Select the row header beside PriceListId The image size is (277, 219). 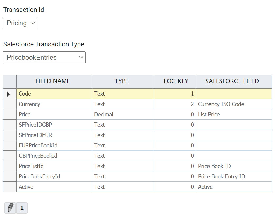tap(10, 166)
